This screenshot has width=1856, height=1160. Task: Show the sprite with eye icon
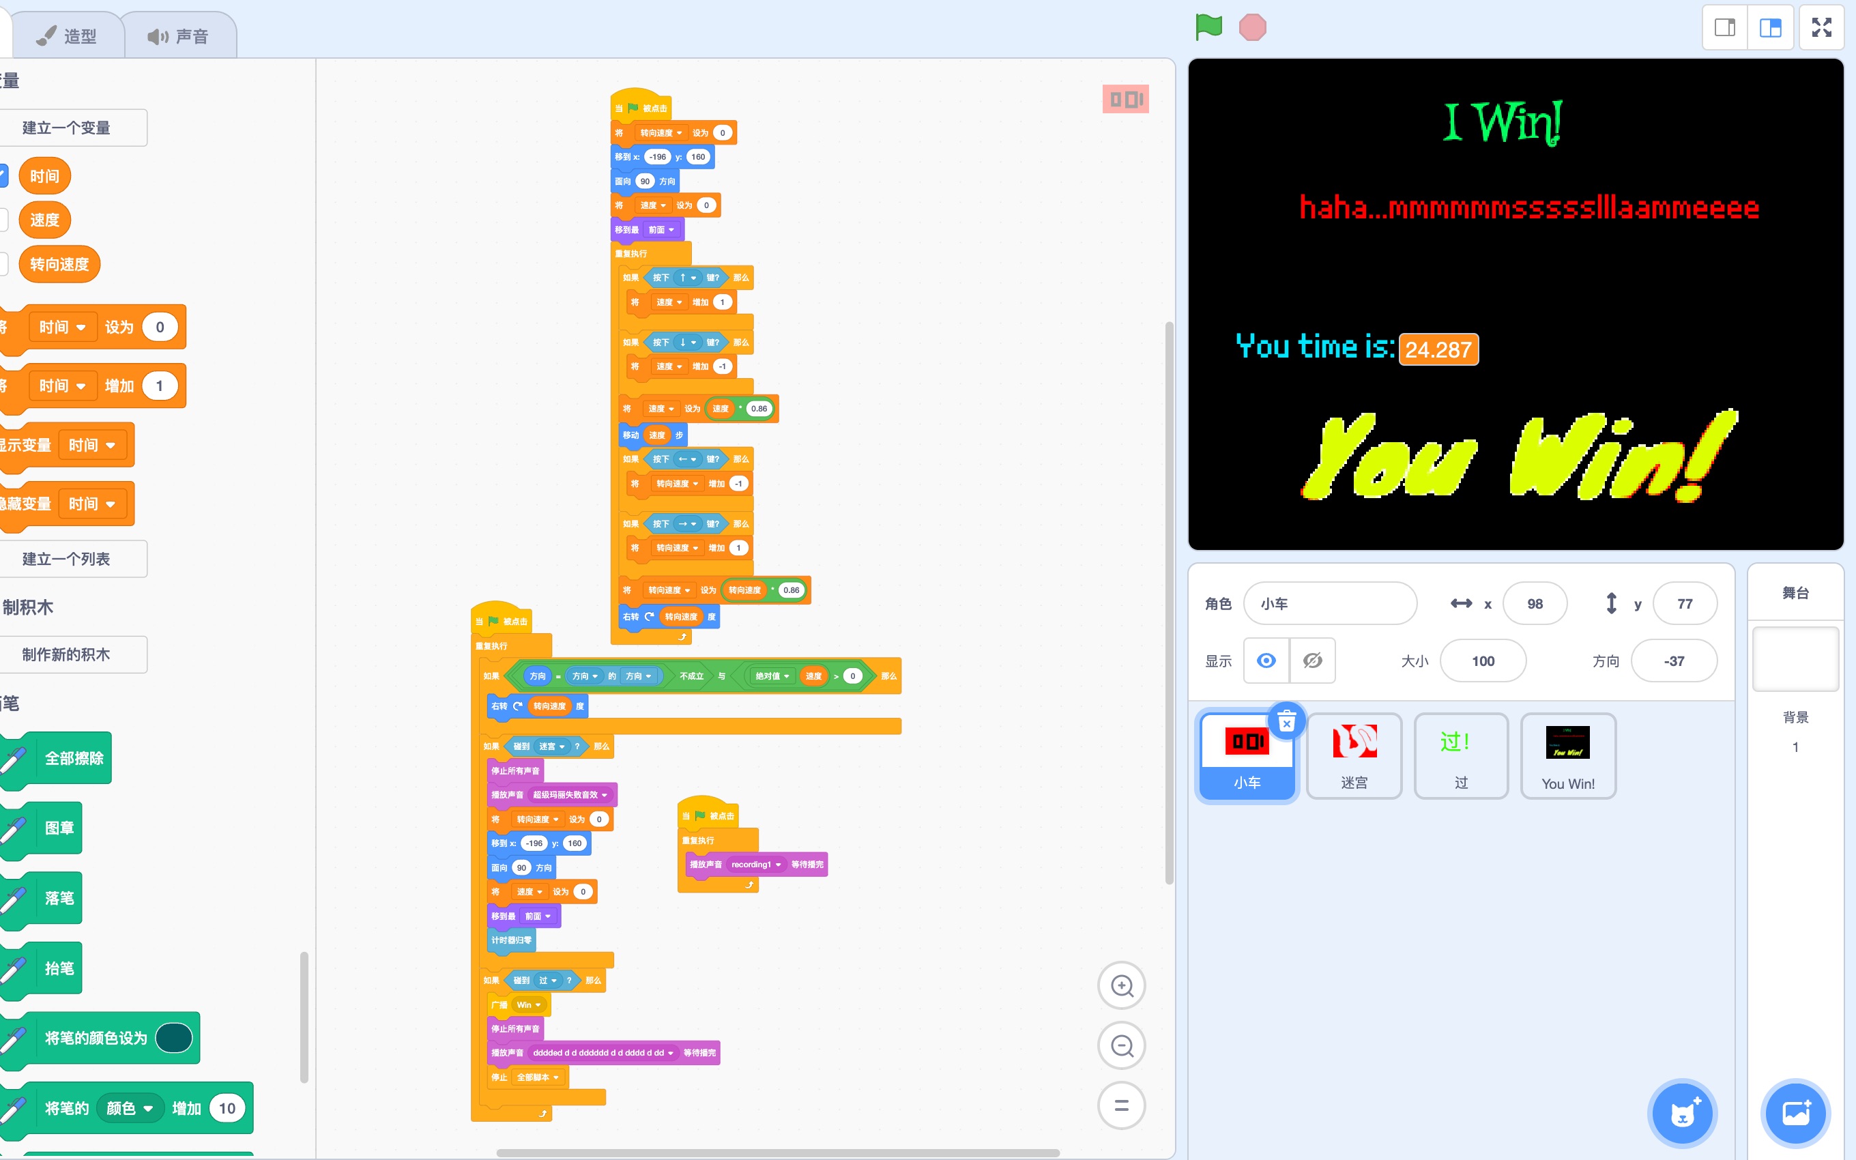pyautogui.click(x=1266, y=661)
